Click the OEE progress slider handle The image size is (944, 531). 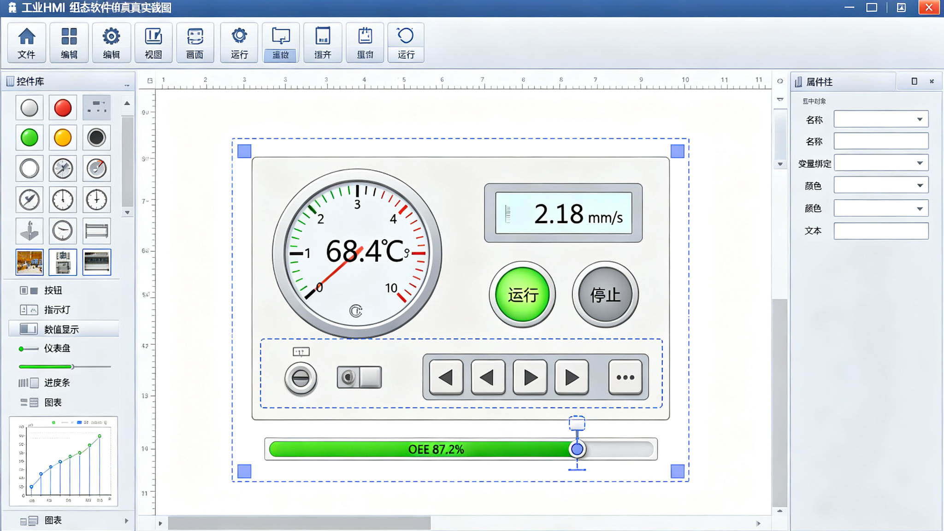point(577,449)
